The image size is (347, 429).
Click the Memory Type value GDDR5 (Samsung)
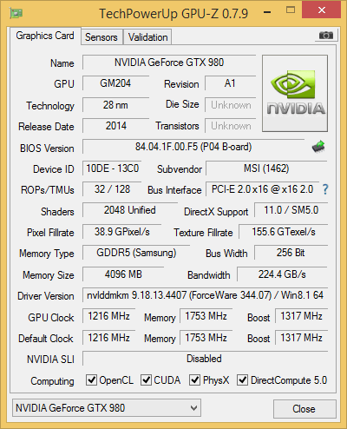(x=136, y=253)
